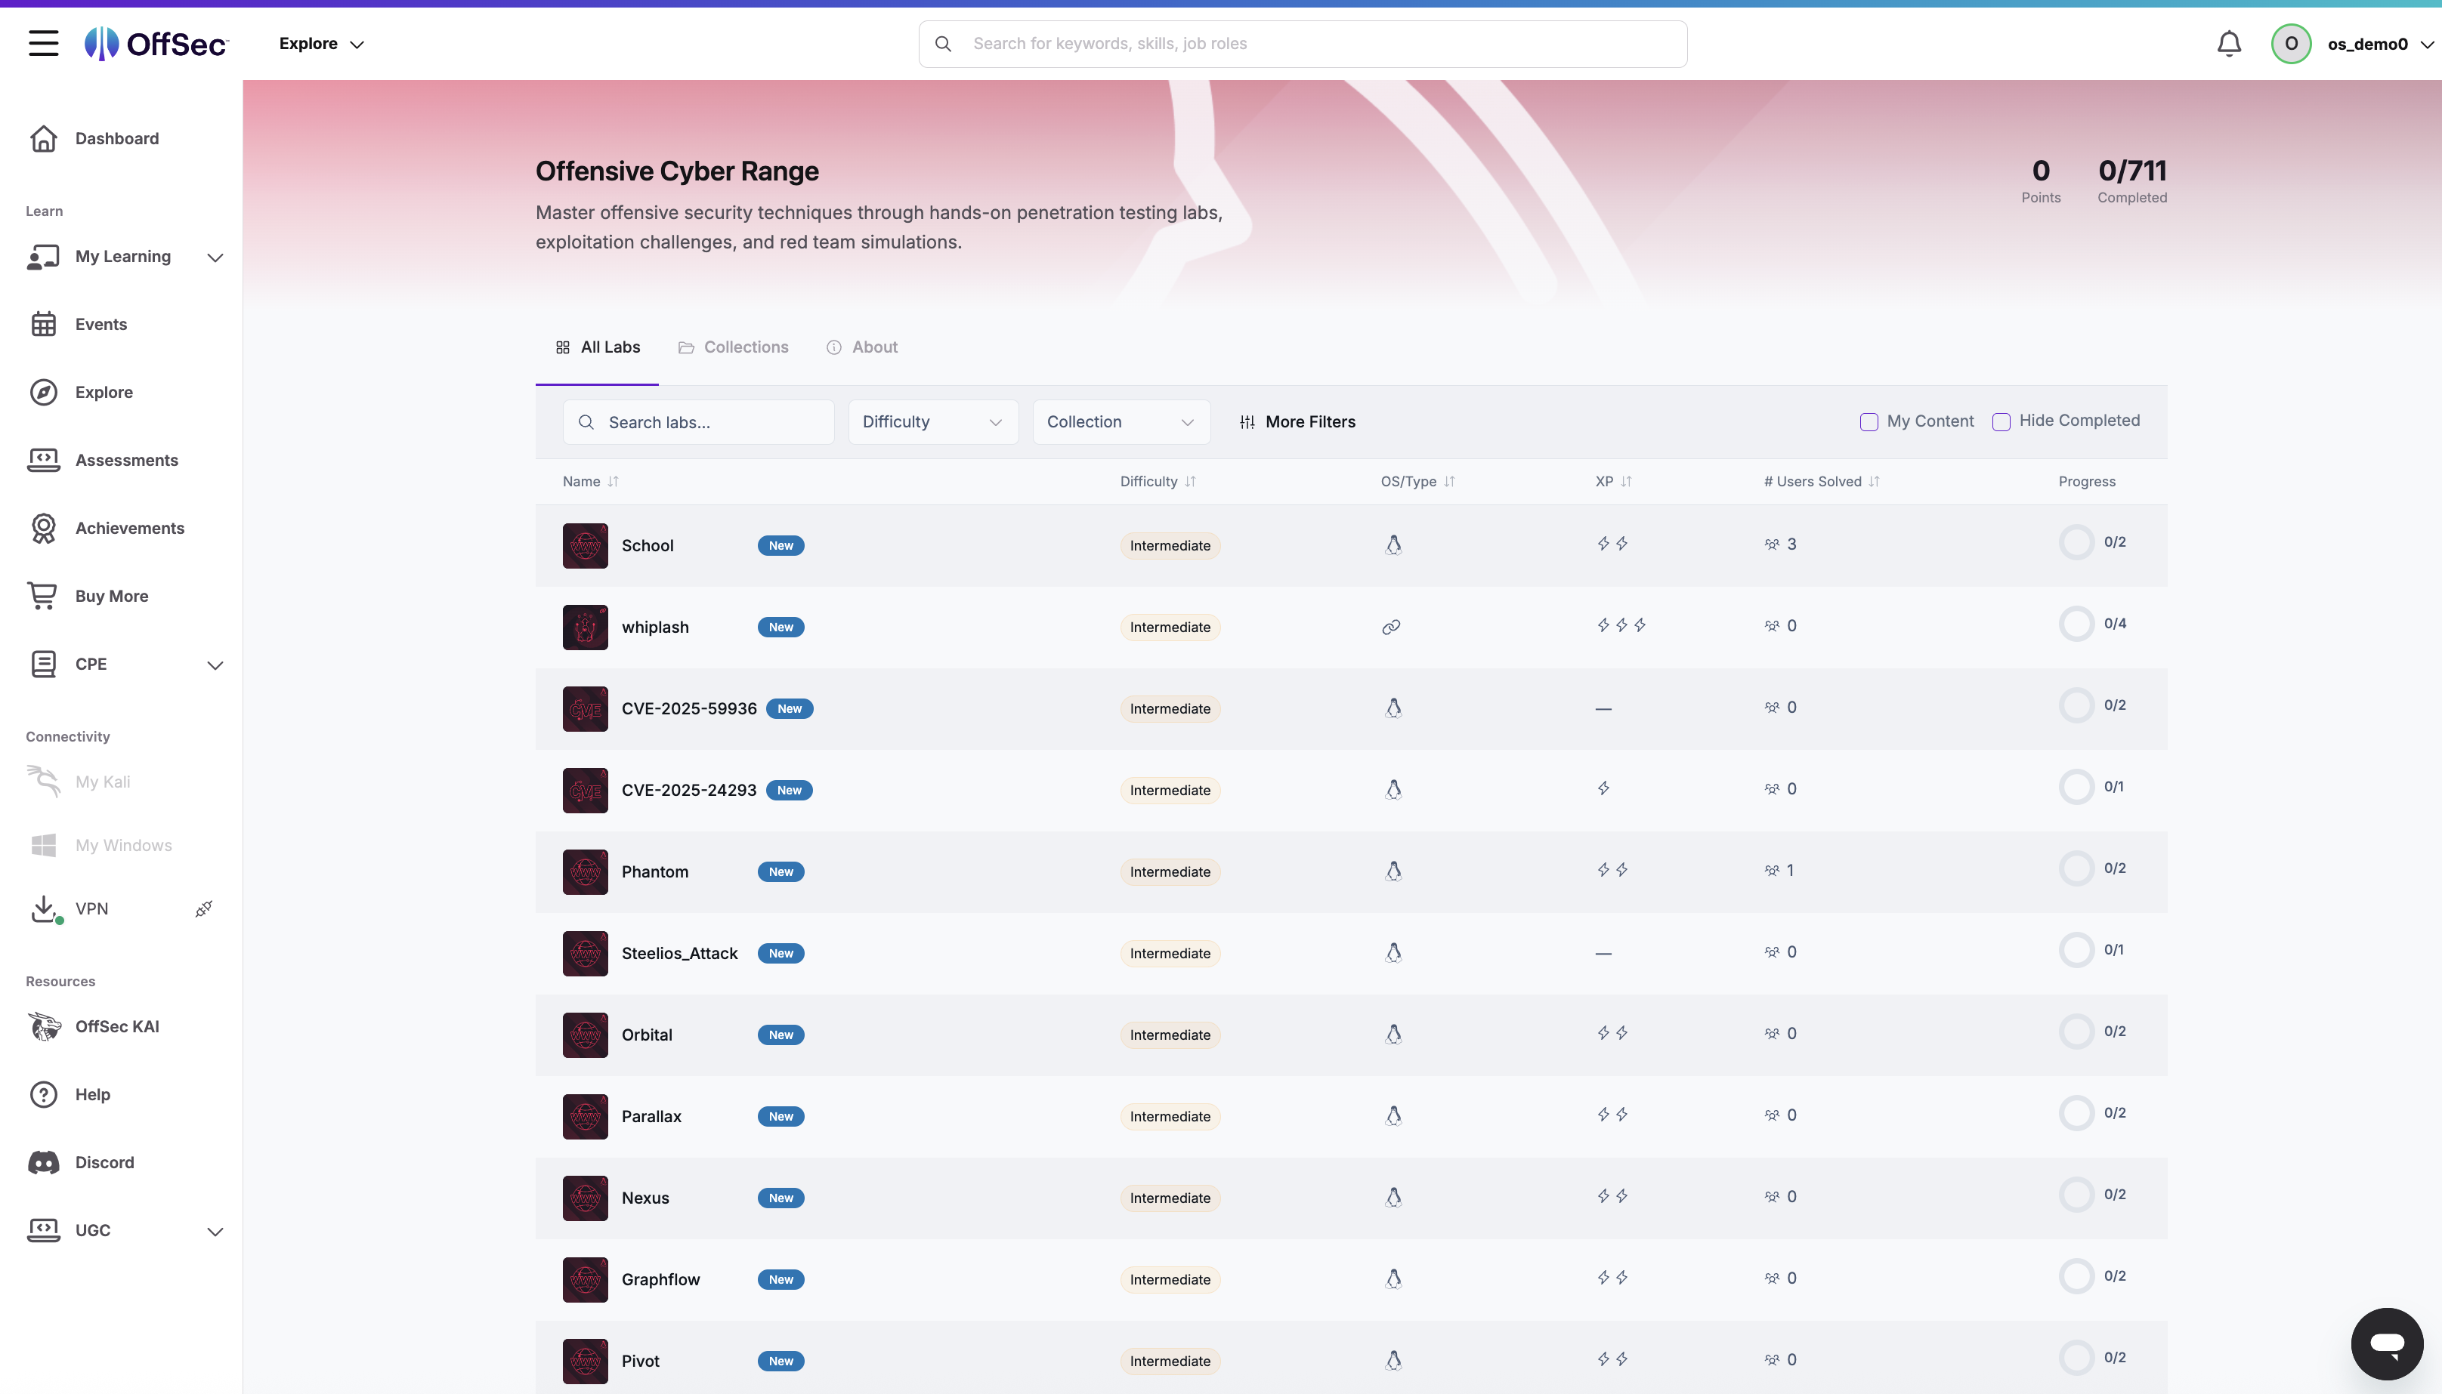This screenshot has height=1394, width=2442.
Task: Click the Parallax lab thumbnail
Action: click(585, 1116)
